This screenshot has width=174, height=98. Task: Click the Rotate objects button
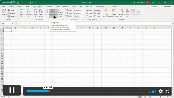click(138, 13)
